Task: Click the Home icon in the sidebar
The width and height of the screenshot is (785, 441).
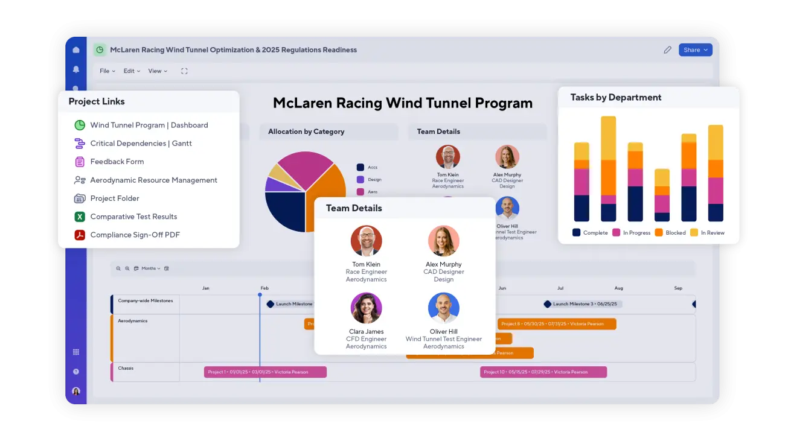Action: point(76,50)
